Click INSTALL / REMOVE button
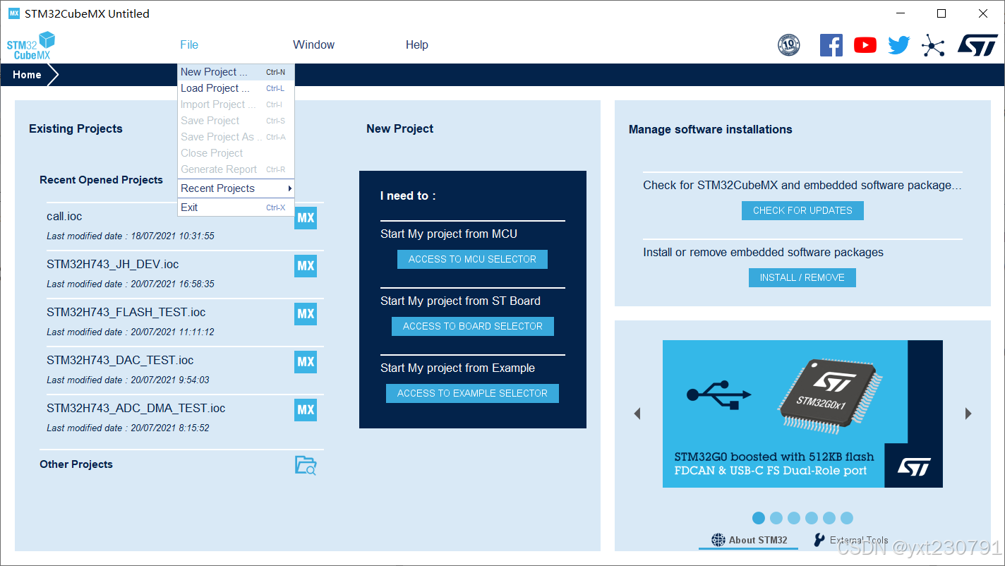The width and height of the screenshot is (1005, 566). [x=802, y=277]
